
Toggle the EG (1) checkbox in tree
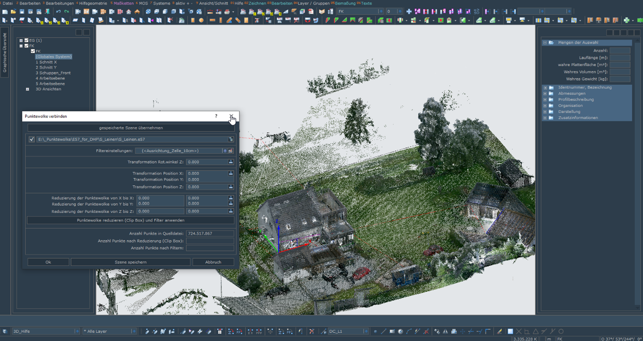pyautogui.click(x=27, y=40)
